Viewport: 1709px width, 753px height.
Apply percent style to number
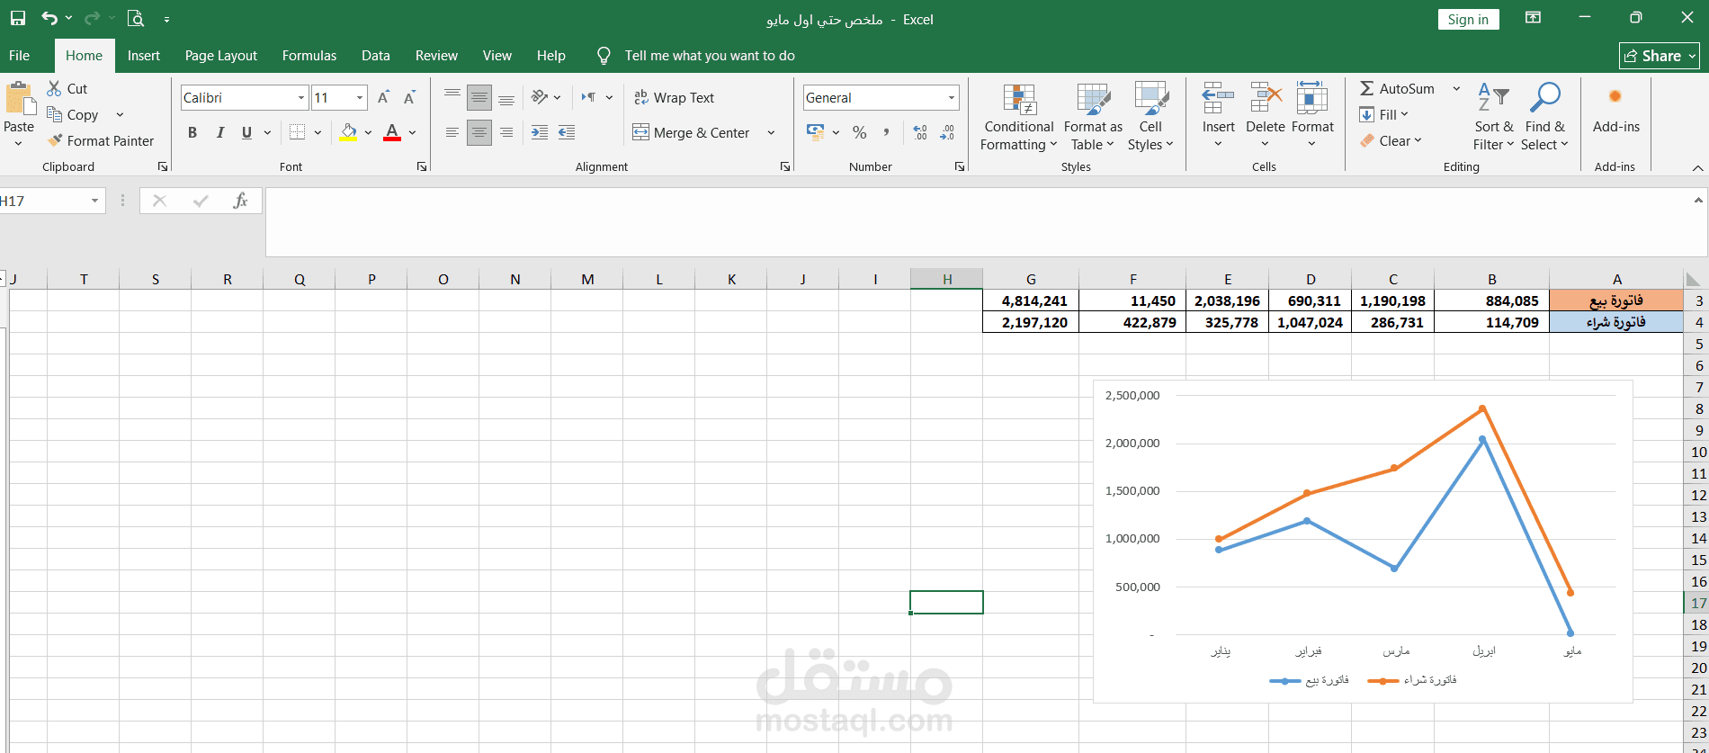(860, 132)
